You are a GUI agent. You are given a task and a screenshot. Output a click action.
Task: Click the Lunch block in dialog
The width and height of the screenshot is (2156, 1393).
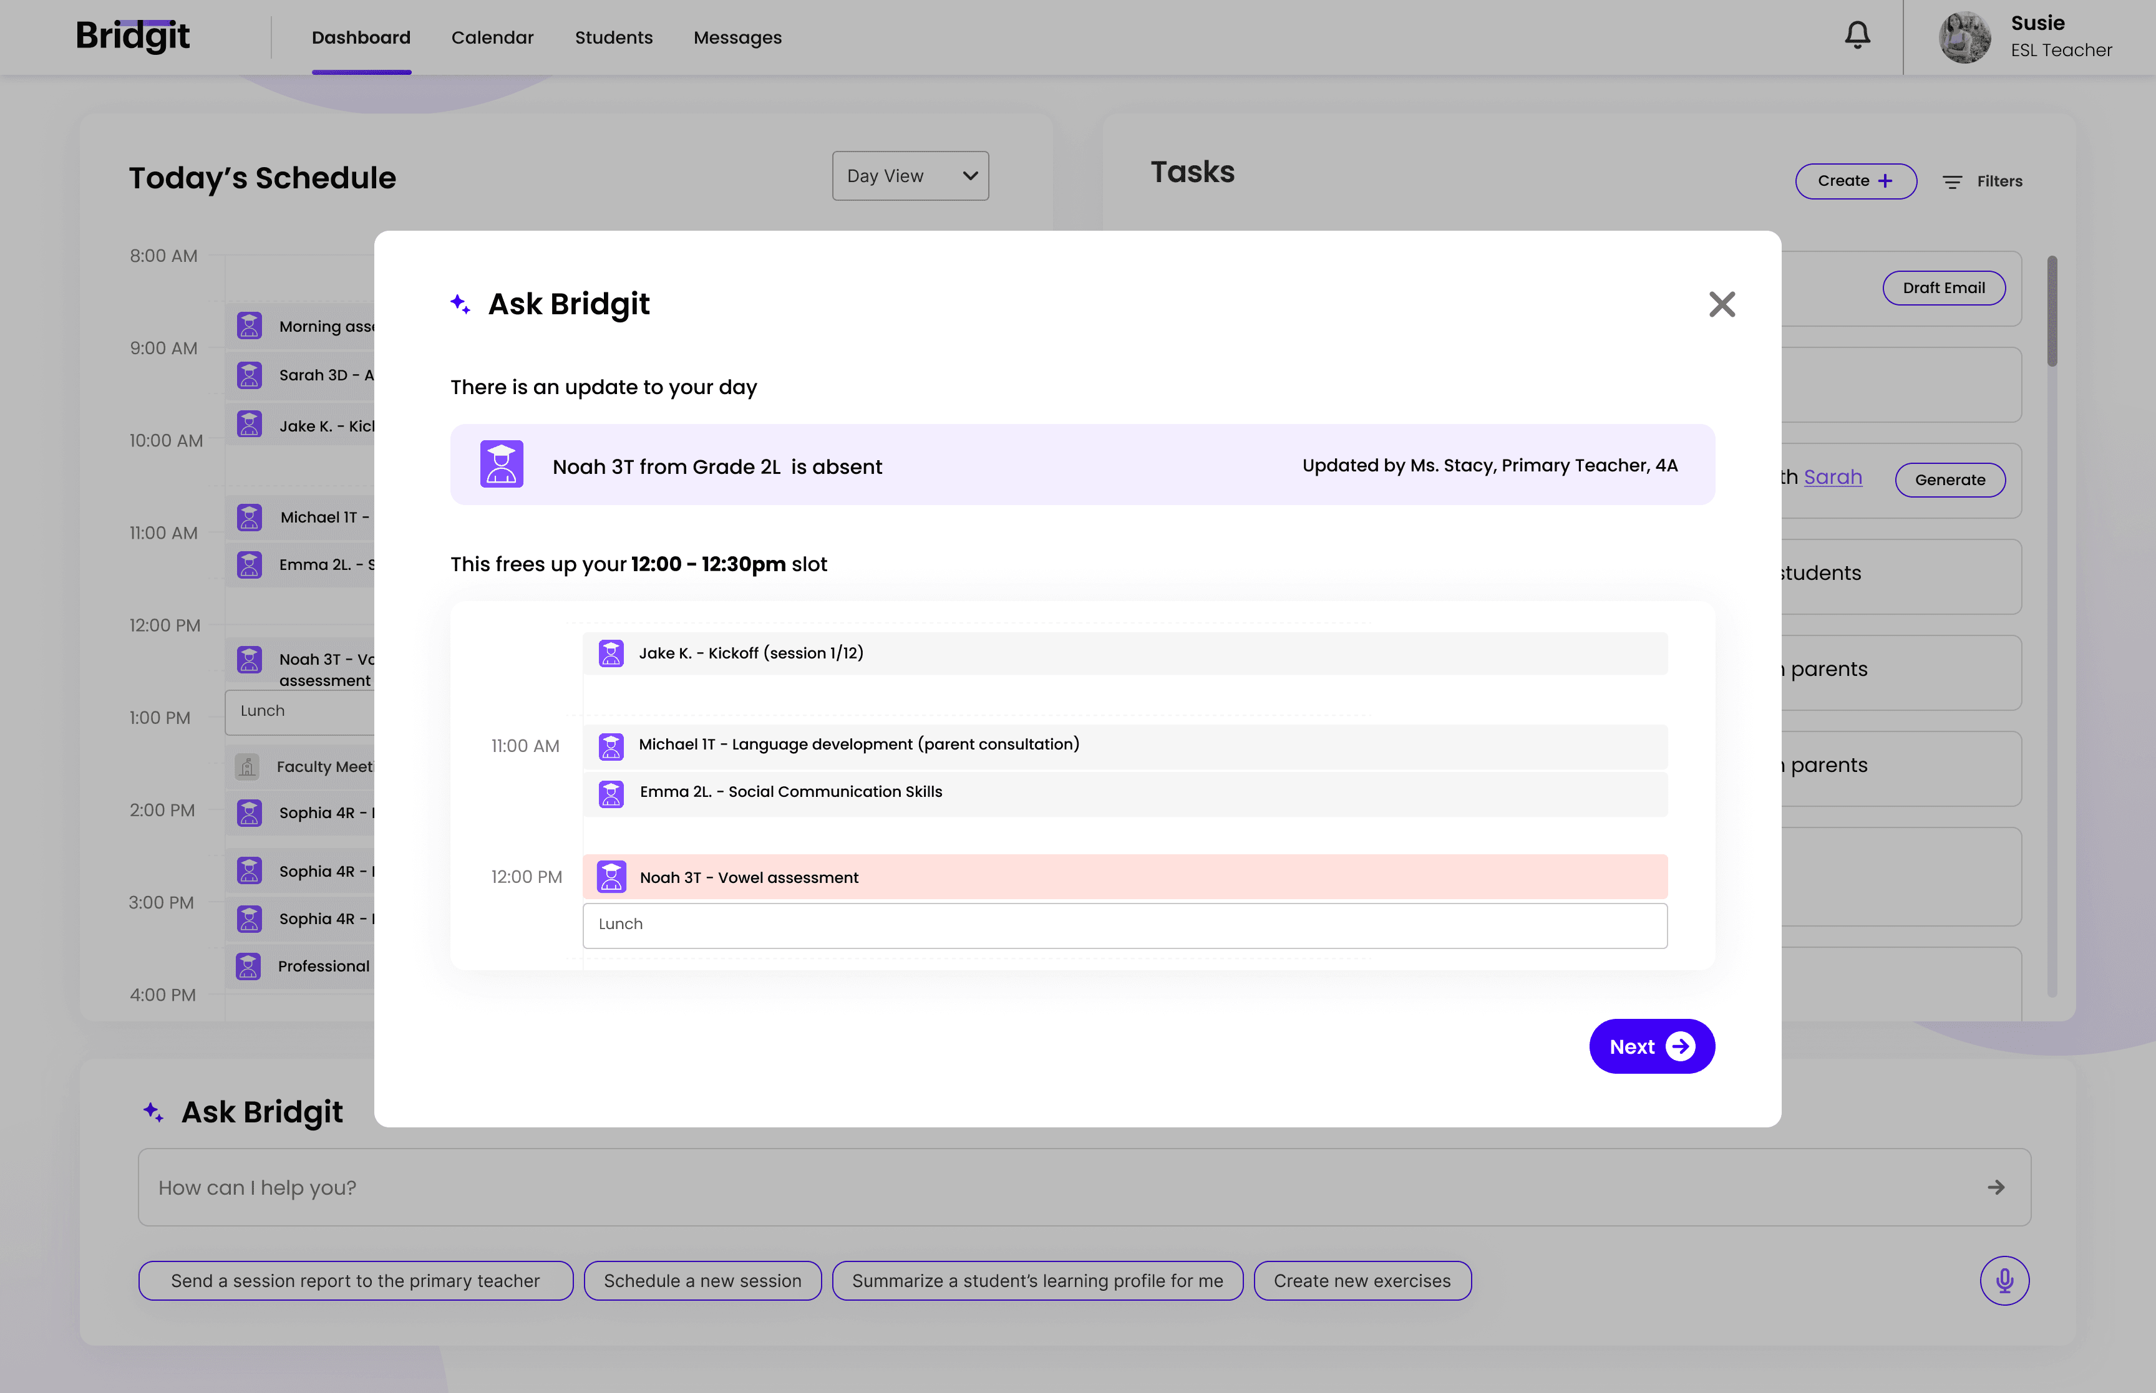pyautogui.click(x=1125, y=925)
